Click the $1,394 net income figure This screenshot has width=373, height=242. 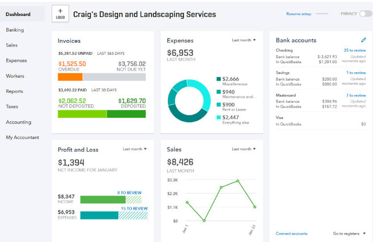tap(71, 162)
